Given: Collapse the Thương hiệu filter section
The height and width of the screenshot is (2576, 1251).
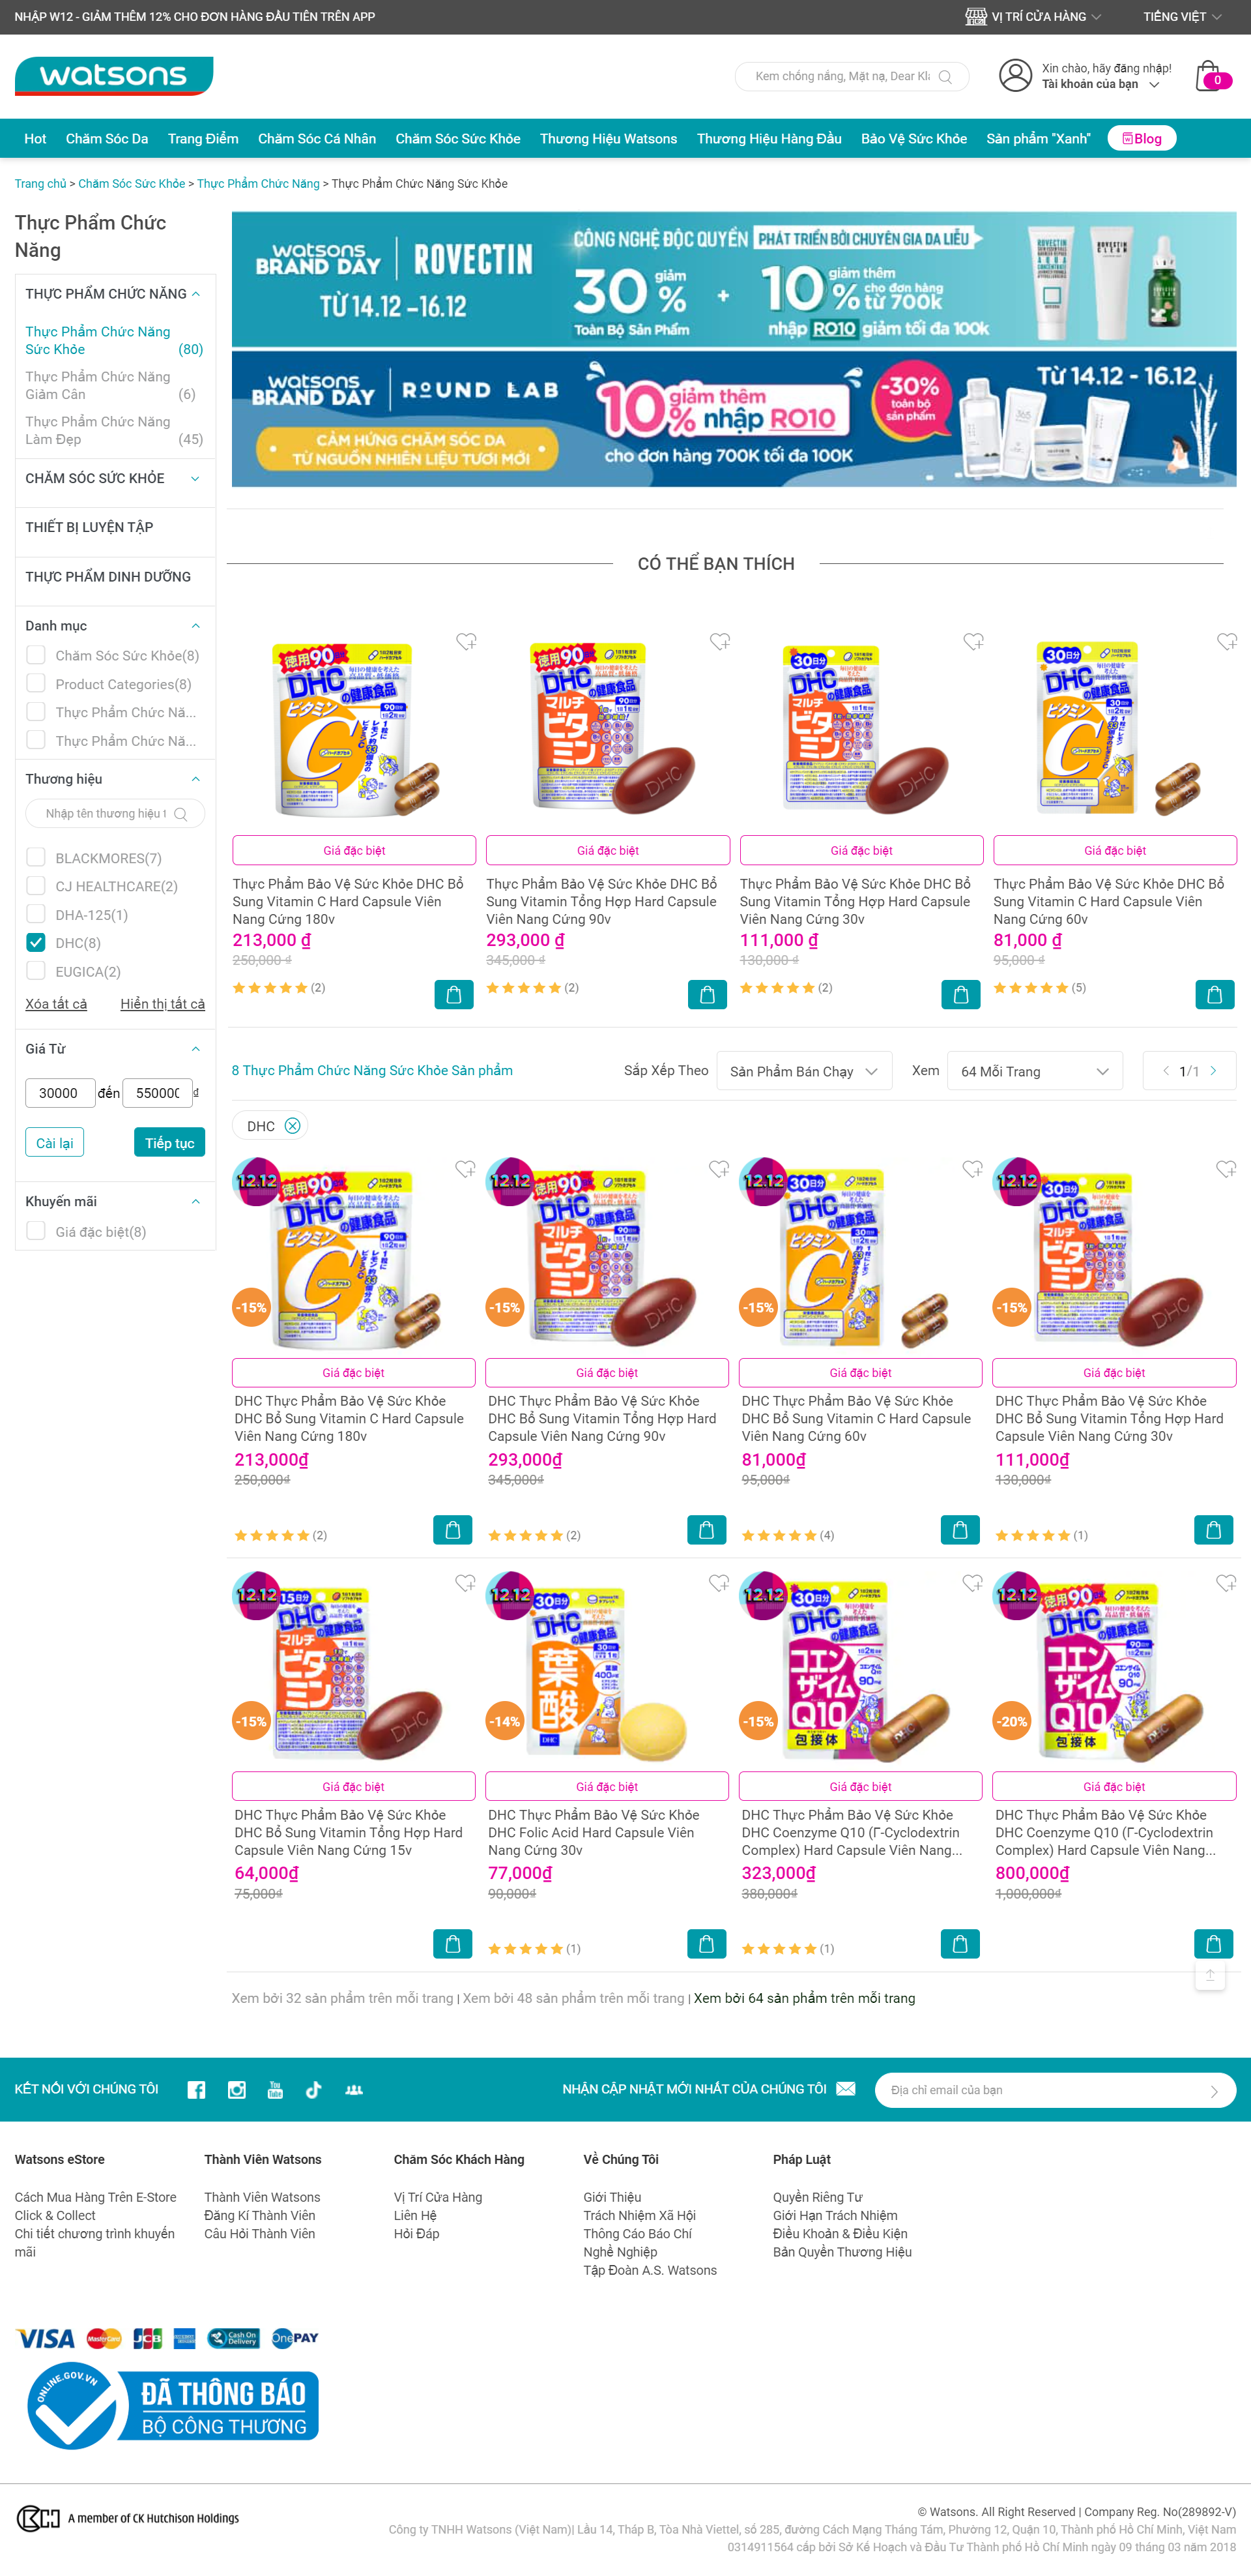Looking at the screenshot, I should click(196, 778).
